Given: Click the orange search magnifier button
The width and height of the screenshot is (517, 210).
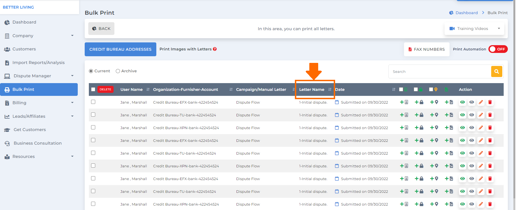Looking at the screenshot, I should point(497,71).
